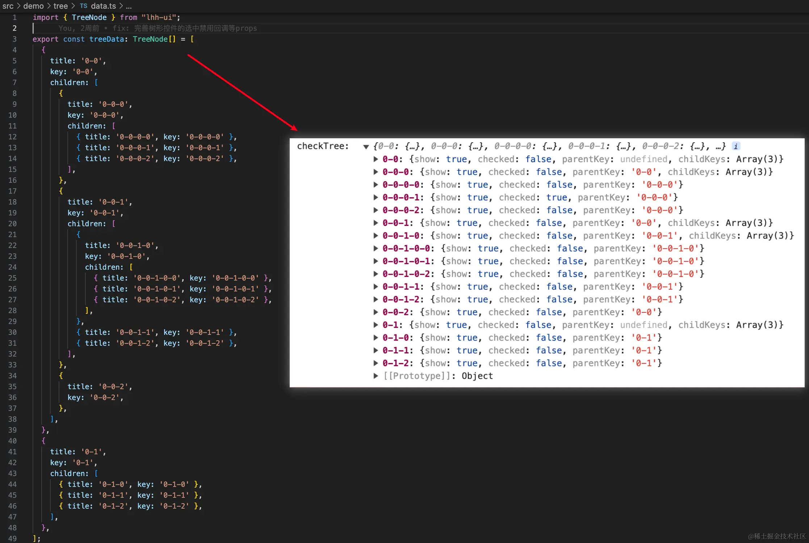809x543 pixels.
Task: Expand the 0-0 entry in console
Action: [376, 159]
